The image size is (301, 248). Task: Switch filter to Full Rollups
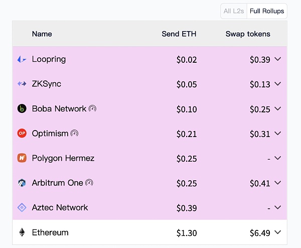267,11
